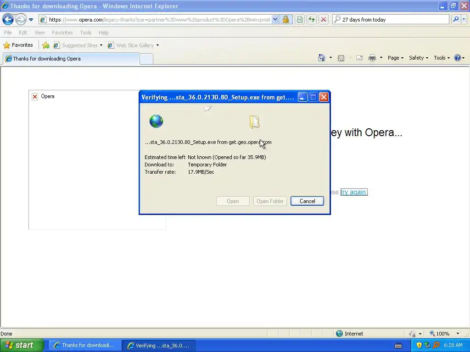The width and height of the screenshot is (470, 352).
Task: Click the protected mode icon in status bar
Action: coord(413,334)
